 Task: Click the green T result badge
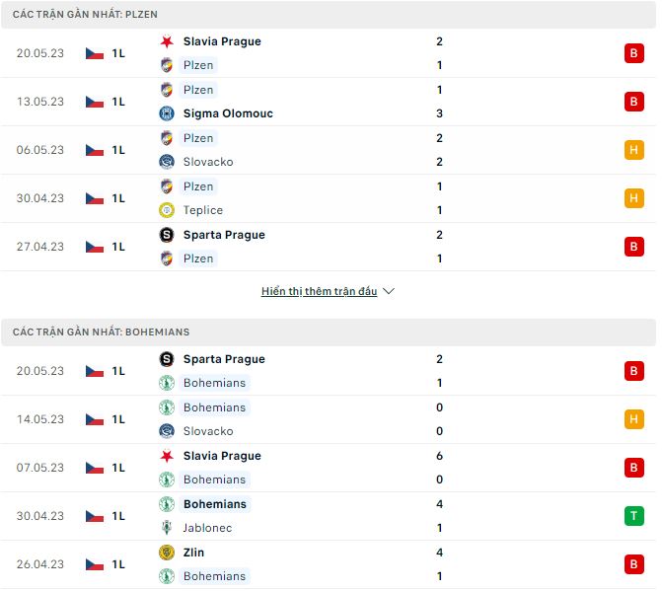point(634,515)
